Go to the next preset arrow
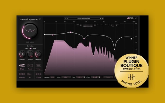165x103 pixels. [x=102, y=19]
